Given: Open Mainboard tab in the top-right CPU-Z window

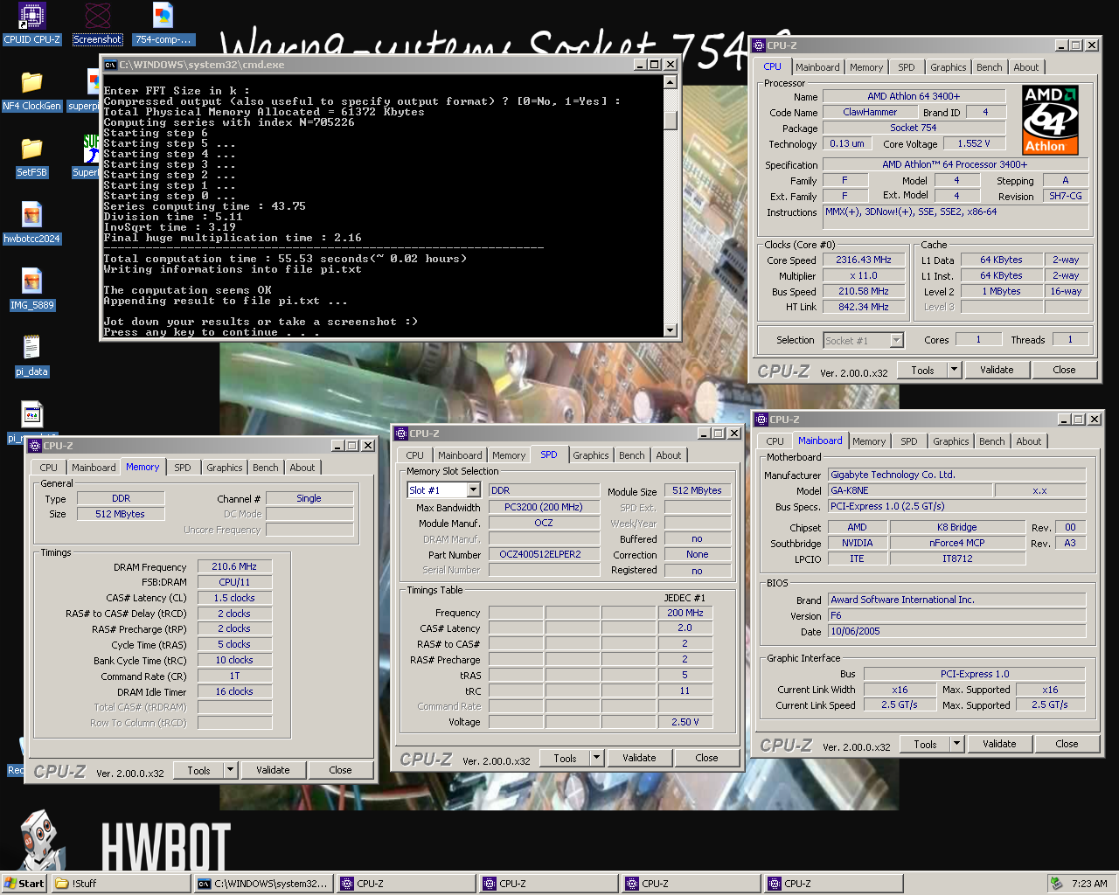Looking at the screenshot, I should [x=817, y=67].
